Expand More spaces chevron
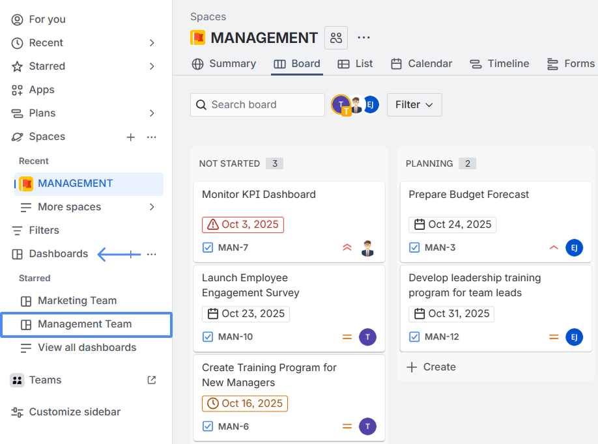Viewport: 598px width, 444px height. [x=152, y=207]
